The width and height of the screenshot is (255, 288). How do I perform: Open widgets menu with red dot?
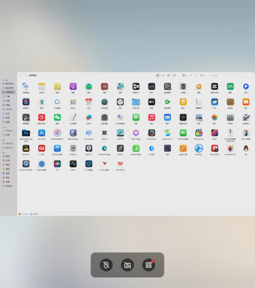149,265
